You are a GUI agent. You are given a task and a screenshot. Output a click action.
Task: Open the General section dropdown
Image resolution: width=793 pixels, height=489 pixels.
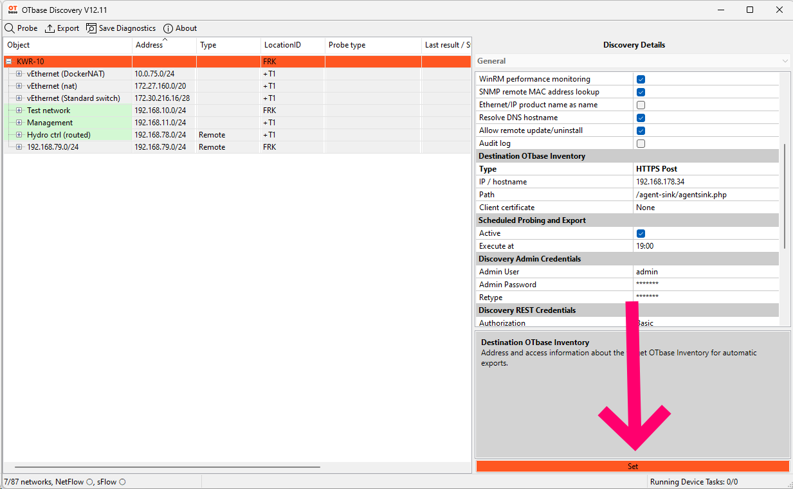633,61
